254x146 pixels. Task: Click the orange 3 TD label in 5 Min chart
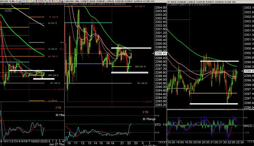(x=145, y=112)
